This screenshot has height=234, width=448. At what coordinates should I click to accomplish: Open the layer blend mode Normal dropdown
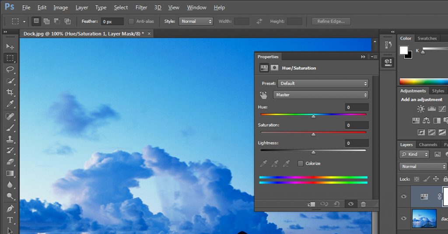point(423,167)
